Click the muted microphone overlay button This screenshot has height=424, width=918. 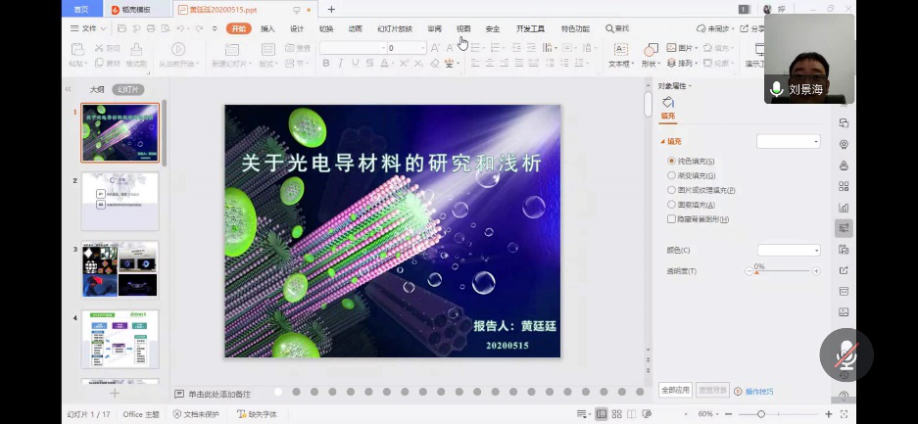click(845, 354)
